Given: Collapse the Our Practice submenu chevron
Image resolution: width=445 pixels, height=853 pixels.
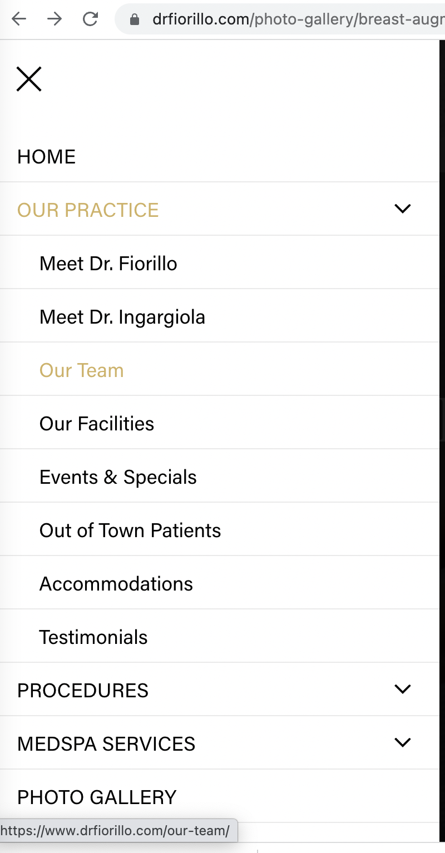Looking at the screenshot, I should click(x=402, y=209).
